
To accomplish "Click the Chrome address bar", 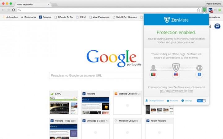I will click(x=109, y=10).
